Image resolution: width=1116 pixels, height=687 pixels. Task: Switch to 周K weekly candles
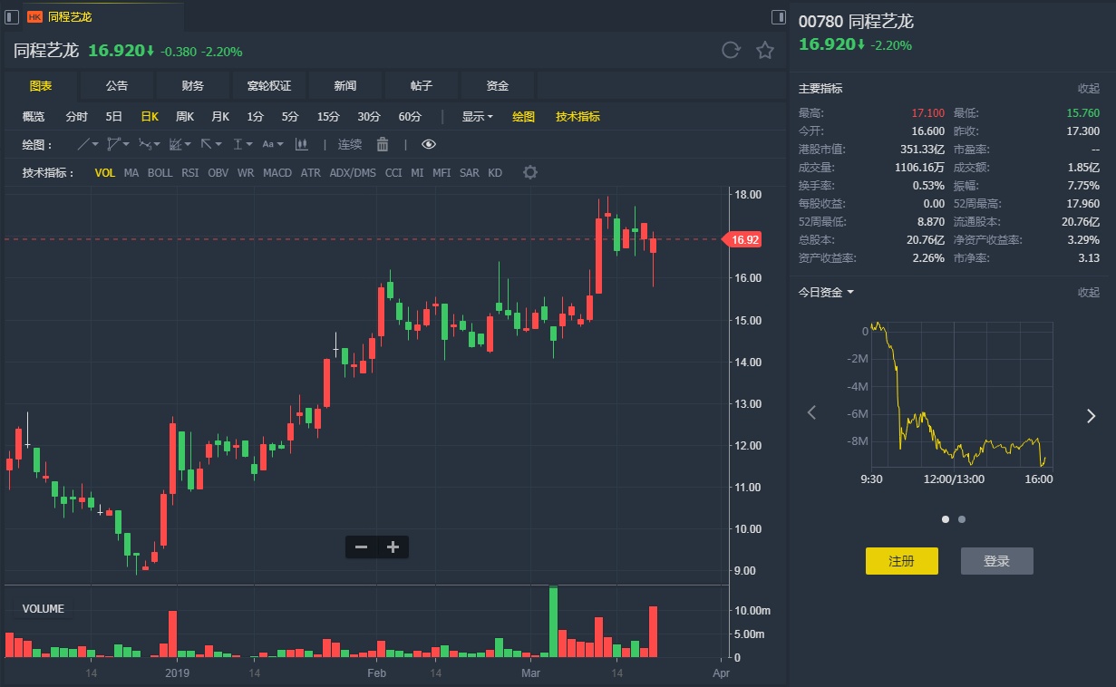[x=185, y=116]
